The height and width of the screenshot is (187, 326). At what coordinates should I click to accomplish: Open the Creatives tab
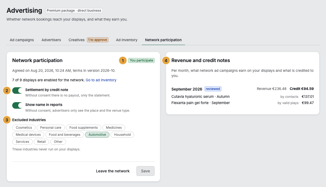point(88,40)
